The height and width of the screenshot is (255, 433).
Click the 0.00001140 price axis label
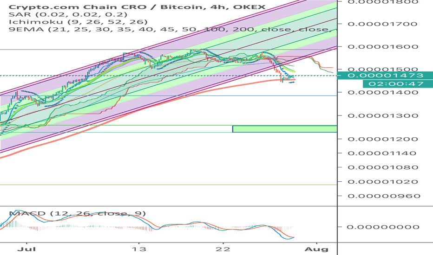click(x=382, y=153)
